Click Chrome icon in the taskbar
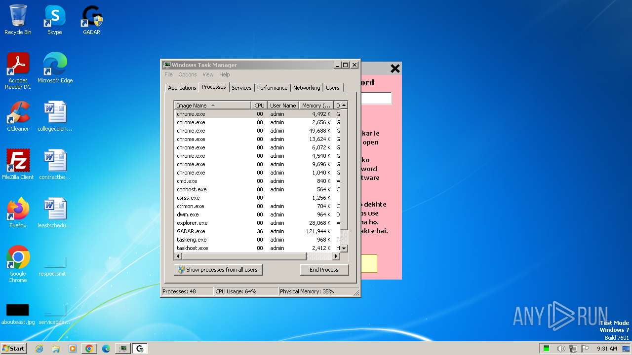 (89, 349)
